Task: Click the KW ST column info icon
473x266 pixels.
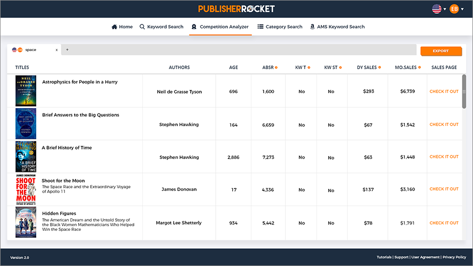Action: coord(340,68)
